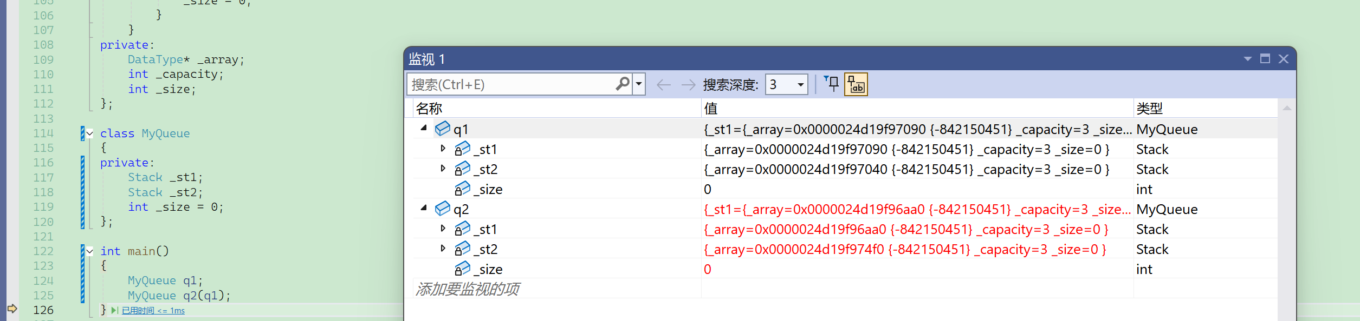Viewport: 1360px width, 321px height.
Task: Click the _size field icon under q1
Action: click(462, 189)
